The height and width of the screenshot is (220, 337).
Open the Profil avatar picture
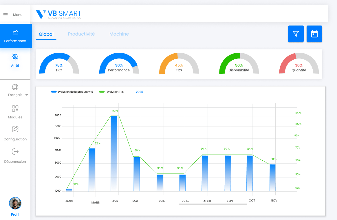[15, 203]
